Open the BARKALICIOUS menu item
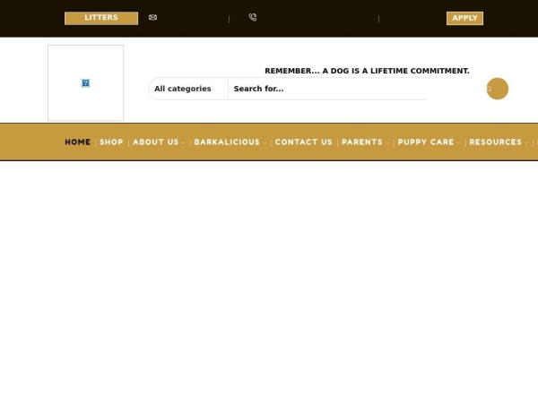Screen dimensions: 538x403 tap(227, 142)
